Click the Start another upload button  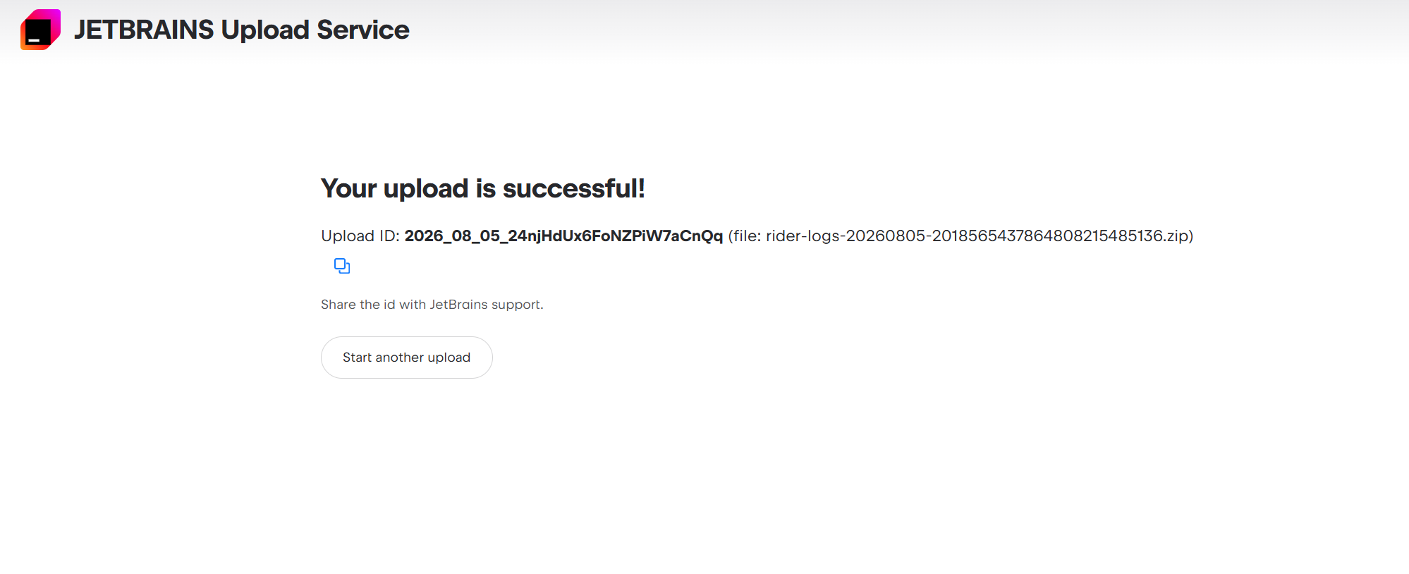407,358
